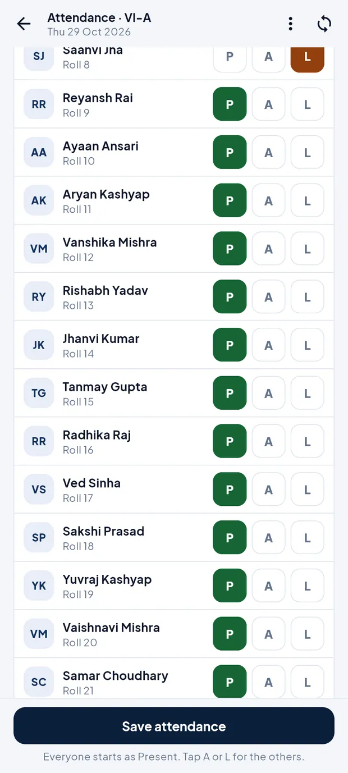
Task: Tap Tanmay Gupta's TG avatar
Action: pyautogui.click(x=39, y=394)
